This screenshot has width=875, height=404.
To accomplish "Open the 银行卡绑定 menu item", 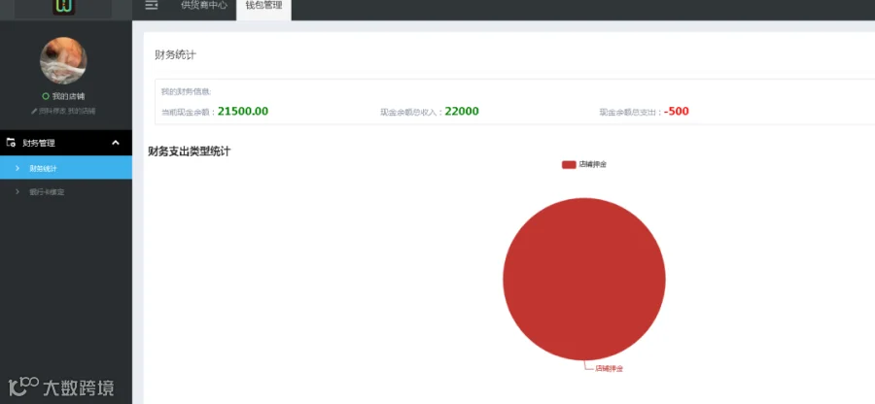I will pos(47,191).
